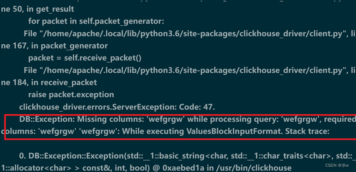Select the 'ne 184, in receive_packet' line
356x172 pixels.
(x=49, y=83)
